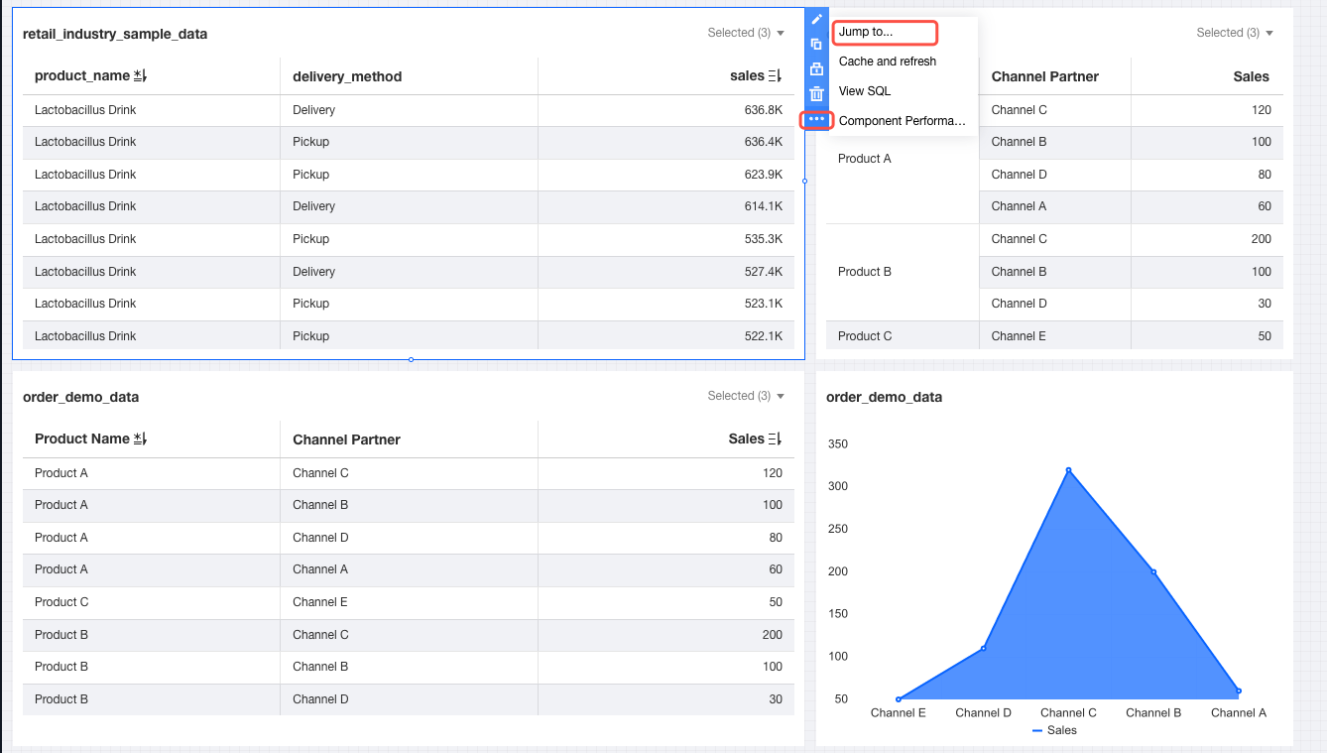1327x753 pixels.
Task: Sort order_demo_data table by Sales icon
Action: (x=776, y=439)
